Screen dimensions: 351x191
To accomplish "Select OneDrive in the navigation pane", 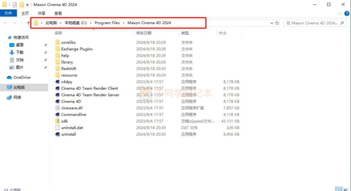I will click(x=22, y=78).
